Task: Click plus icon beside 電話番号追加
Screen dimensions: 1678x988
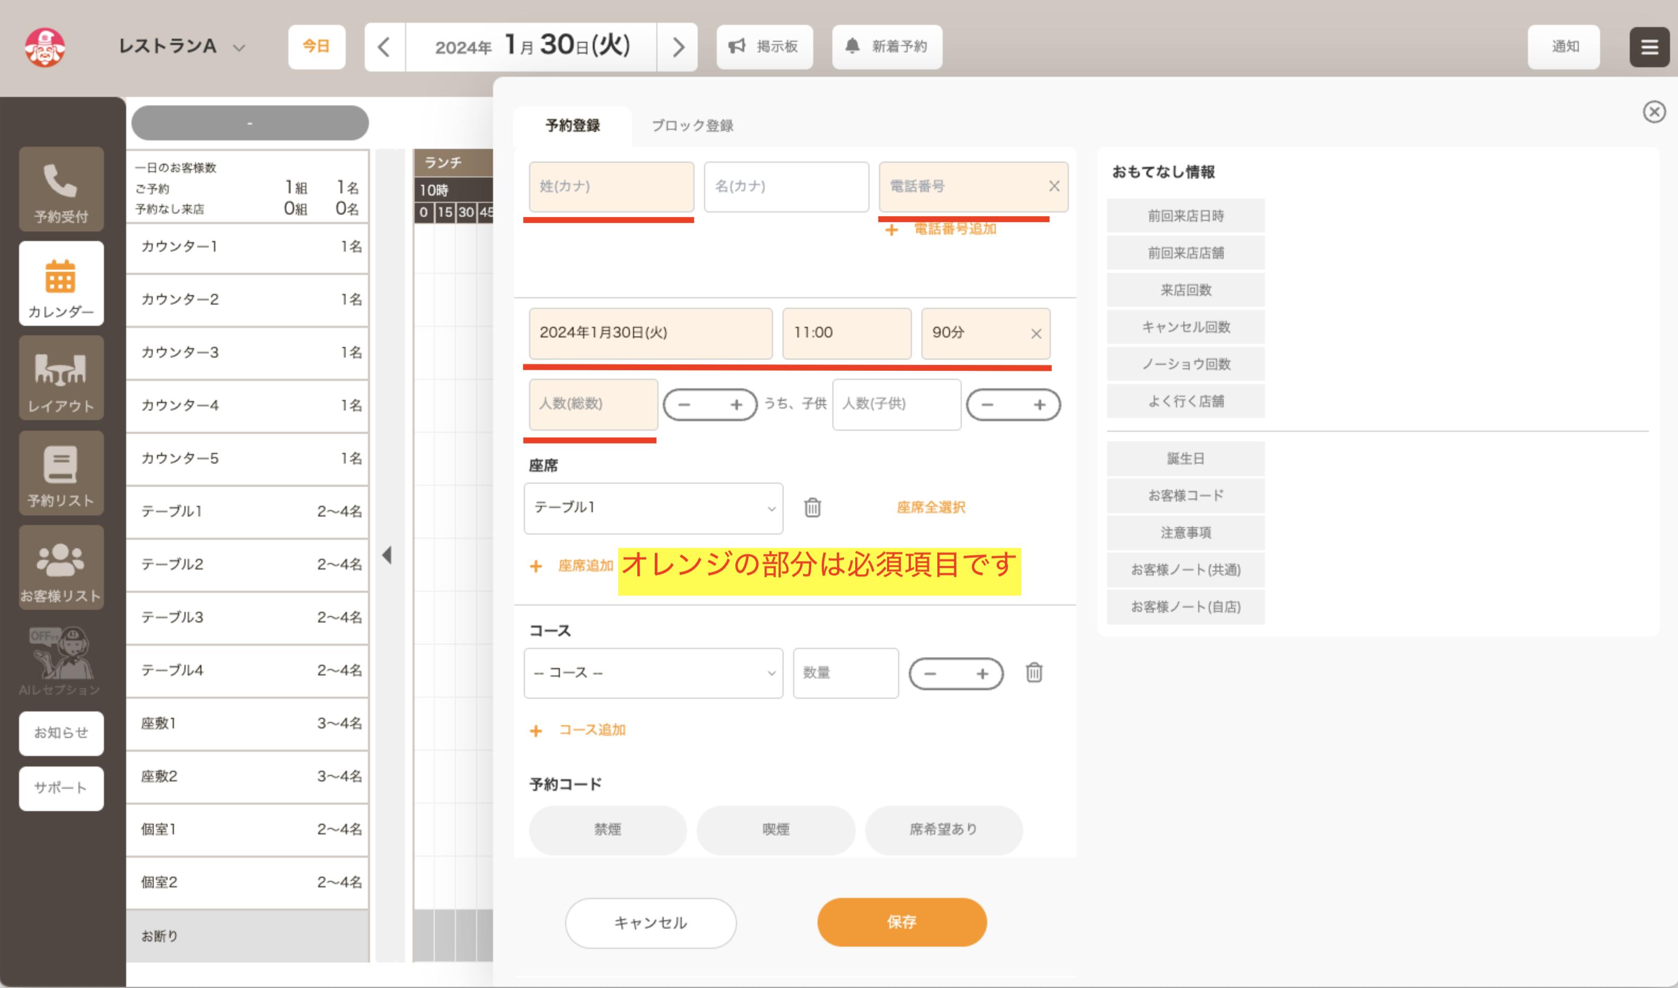Action: [891, 230]
